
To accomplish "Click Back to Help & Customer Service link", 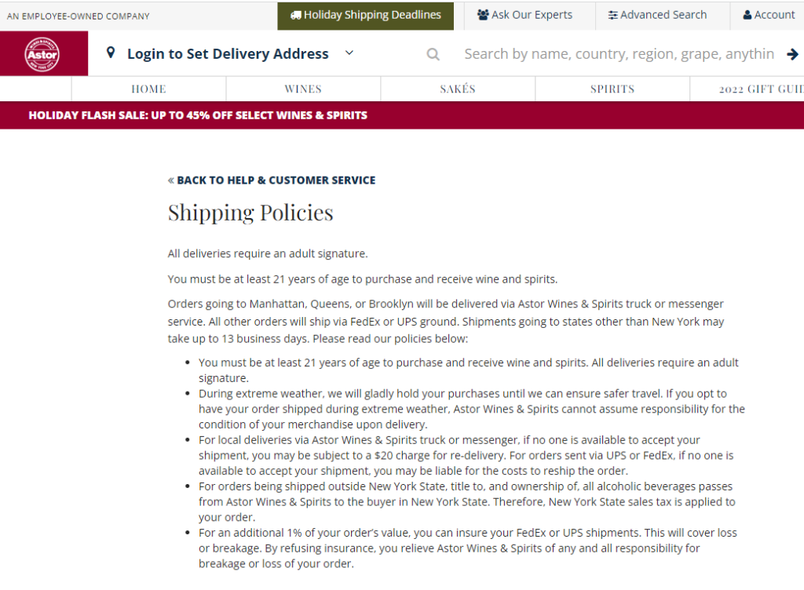I will coord(272,180).
